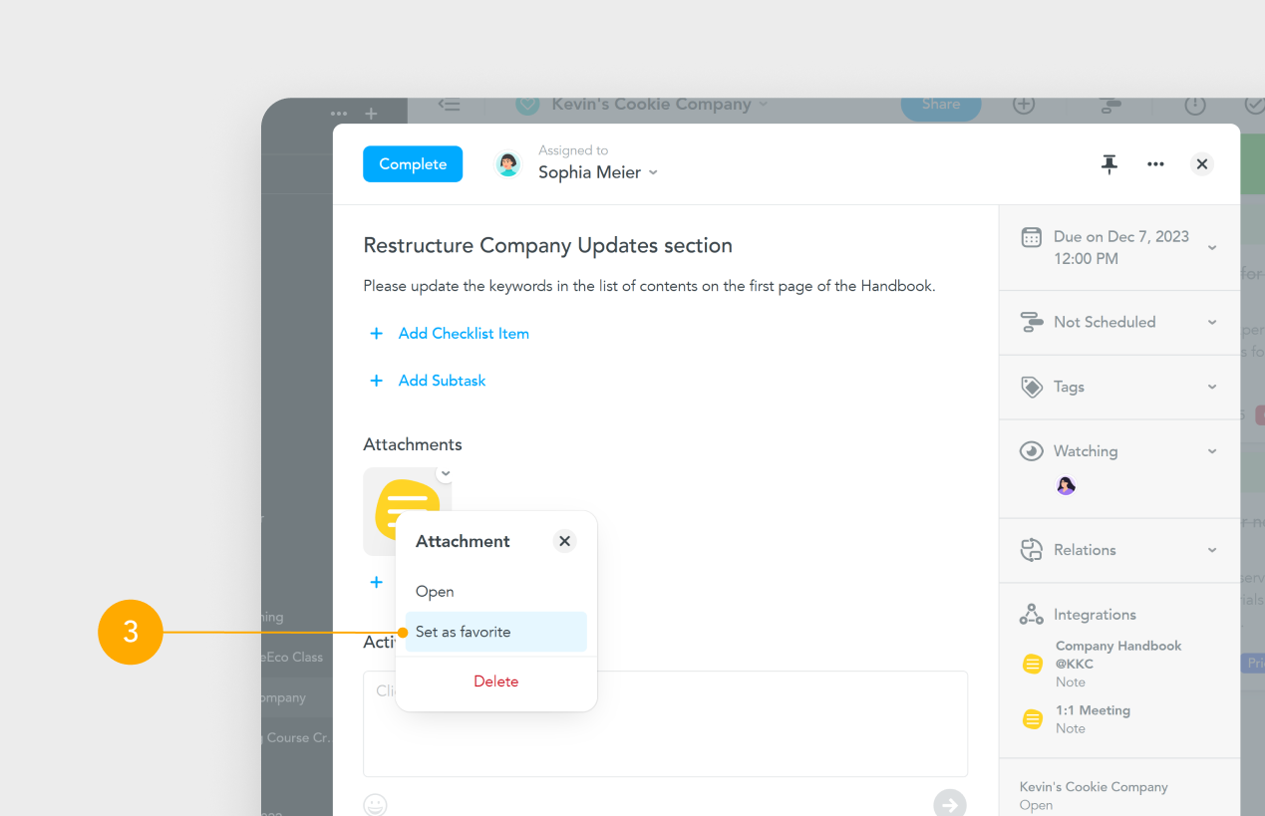The image size is (1265, 816).
Task: Open the three-dots more options menu in task dialog
Action: click(1155, 164)
